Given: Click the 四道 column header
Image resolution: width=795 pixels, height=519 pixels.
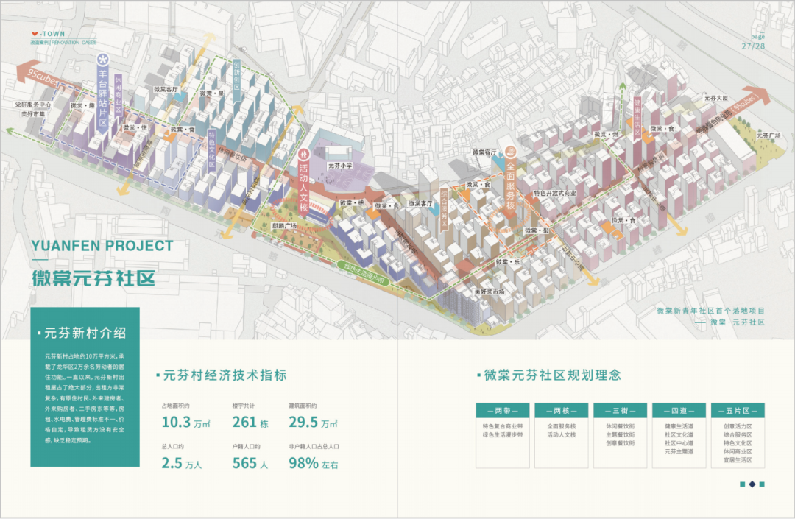Looking at the screenshot, I should tap(679, 411).
